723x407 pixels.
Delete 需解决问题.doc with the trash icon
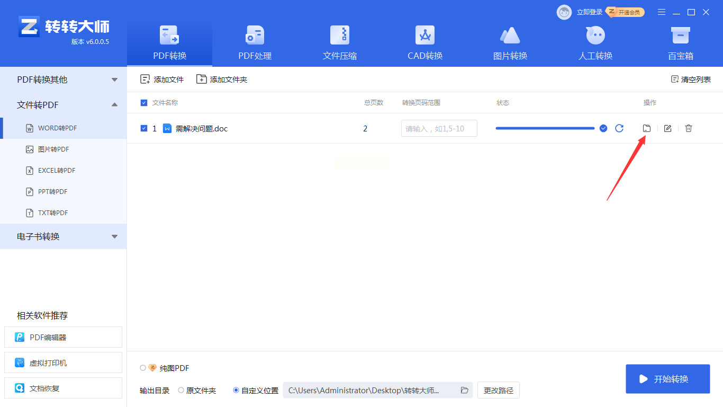pos(689,128)
